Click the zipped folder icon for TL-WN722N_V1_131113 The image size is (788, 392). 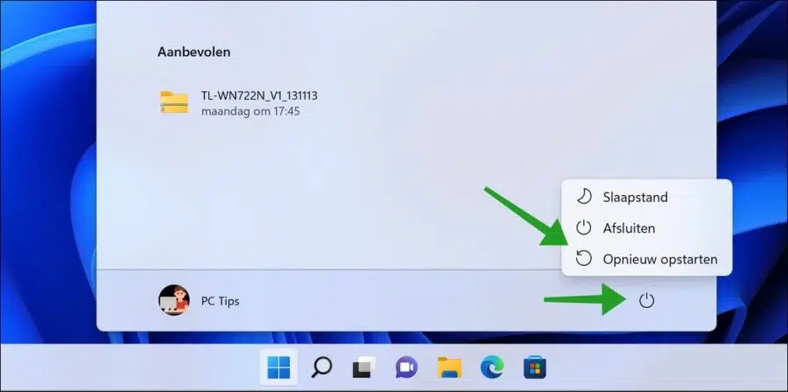174,102
